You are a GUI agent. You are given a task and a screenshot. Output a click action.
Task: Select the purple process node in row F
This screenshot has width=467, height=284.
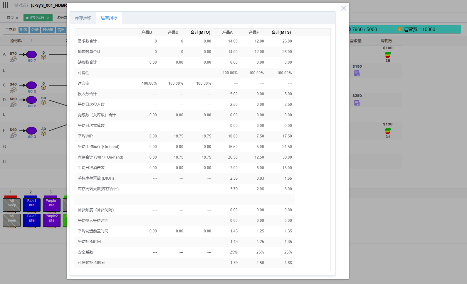31,131
